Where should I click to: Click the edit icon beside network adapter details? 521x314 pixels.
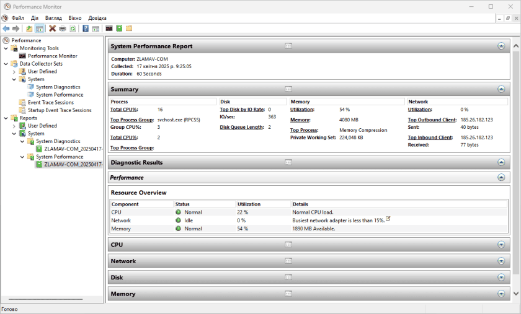point(388,219)
